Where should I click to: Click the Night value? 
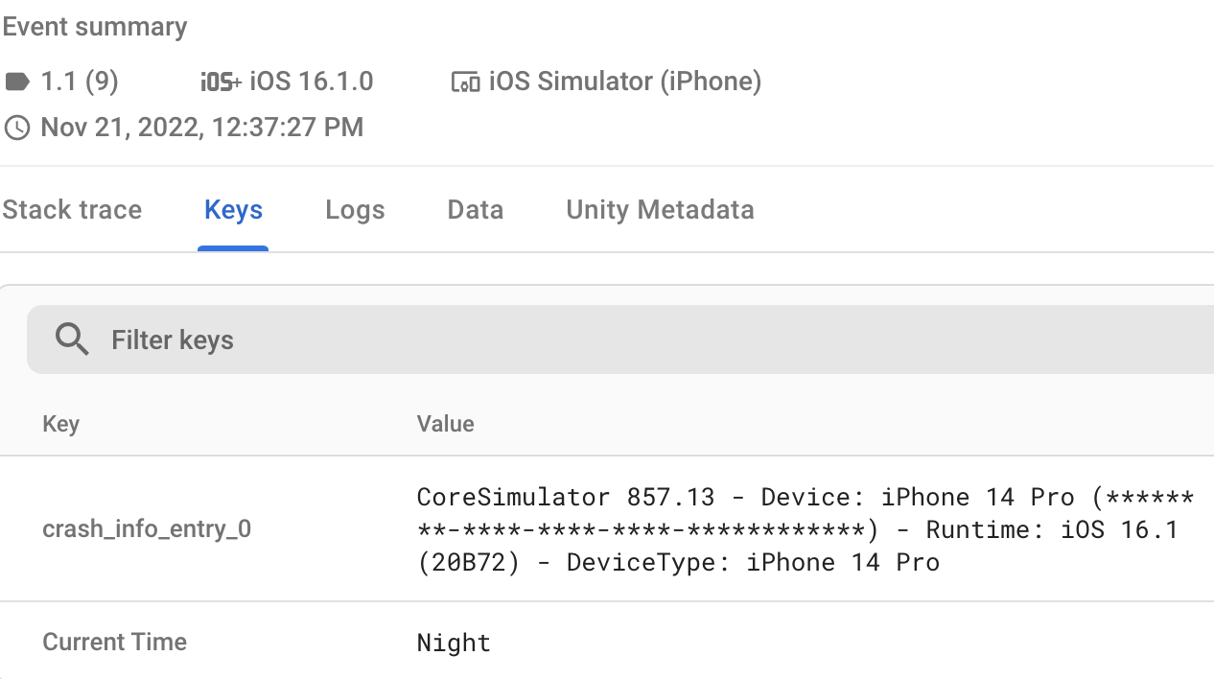coord(454,643)
